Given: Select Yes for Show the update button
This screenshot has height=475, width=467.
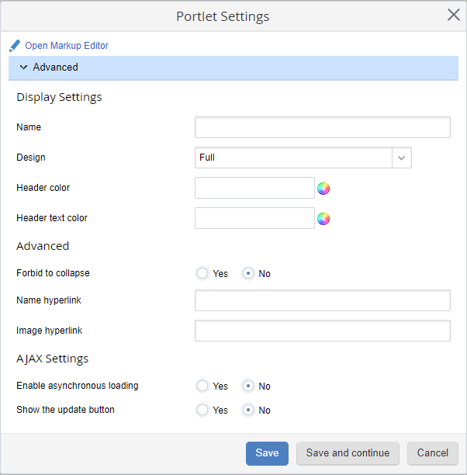Looking at the screenshot, I should click(202, 410).
